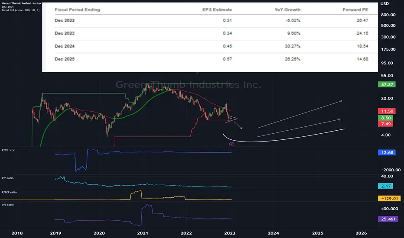Click the purple 25.461 P/E value label
Image resolution: width=404 pixels, height=238 pixels.
point(388,219)
